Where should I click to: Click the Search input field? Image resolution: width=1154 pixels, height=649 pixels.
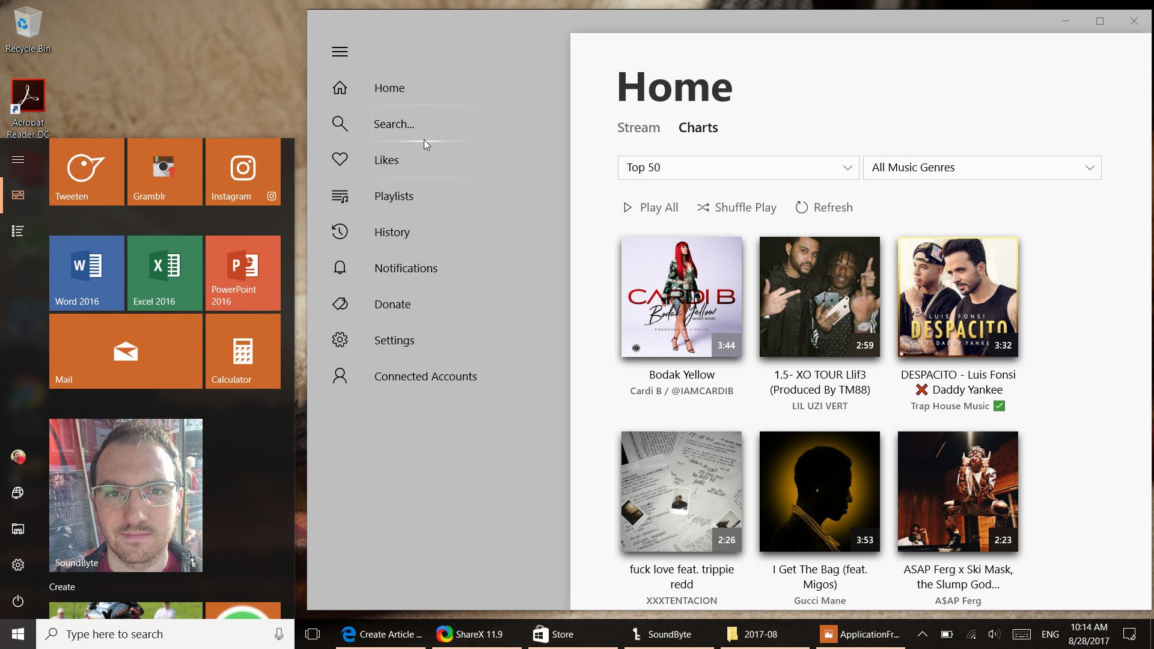point(457,124)
